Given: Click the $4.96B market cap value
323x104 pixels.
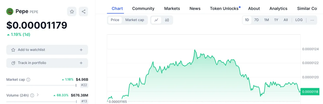Looking at the screenshot, I should [x=82, y=80].
